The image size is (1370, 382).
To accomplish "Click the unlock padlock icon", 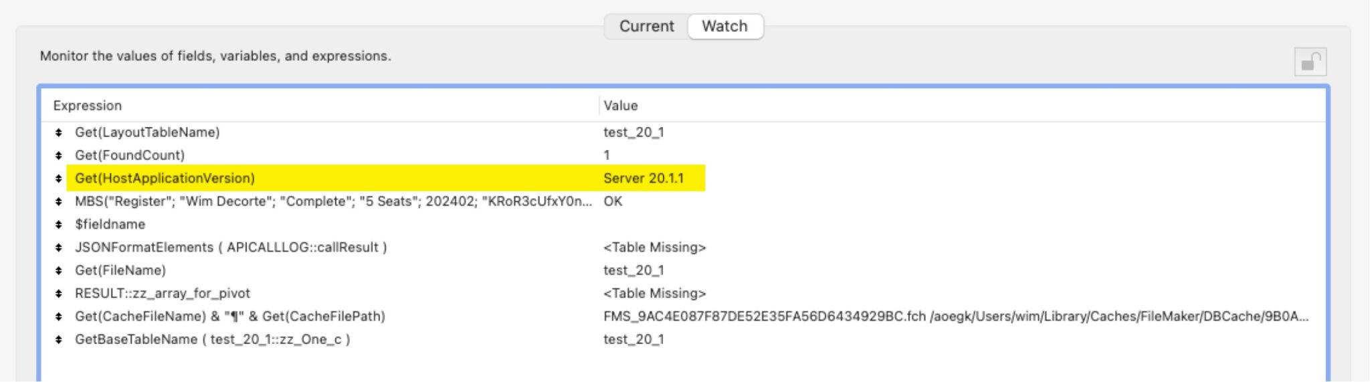I will [1310, 62].
